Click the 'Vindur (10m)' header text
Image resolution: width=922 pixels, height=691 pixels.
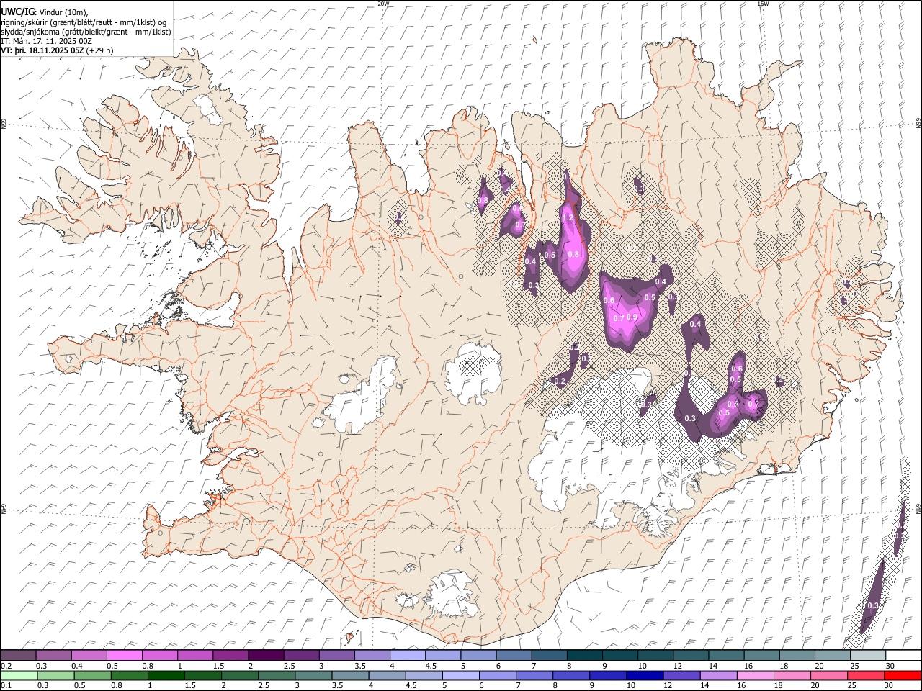pyautogui.click(x=62, y=12)
